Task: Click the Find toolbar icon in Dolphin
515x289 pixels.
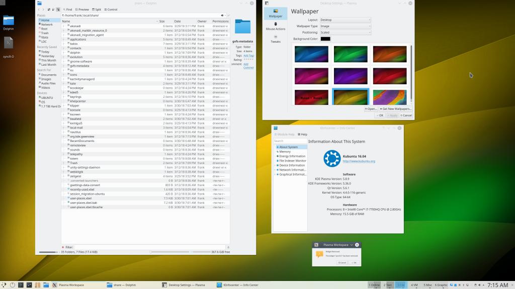Action: tap(67, 10)
